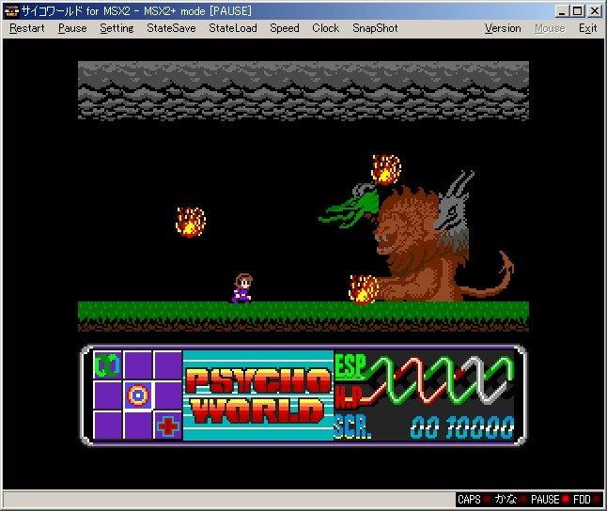Minimize the emulator window
607x511 pixels.
click(x=562, y=11)
